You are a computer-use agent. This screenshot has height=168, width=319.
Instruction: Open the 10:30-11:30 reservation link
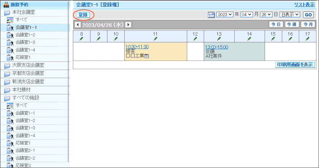pos(137,47)
